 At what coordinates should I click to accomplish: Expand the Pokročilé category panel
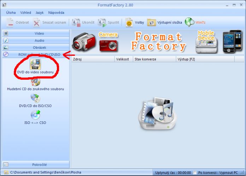pyautogui.click(x=36, y=165)
